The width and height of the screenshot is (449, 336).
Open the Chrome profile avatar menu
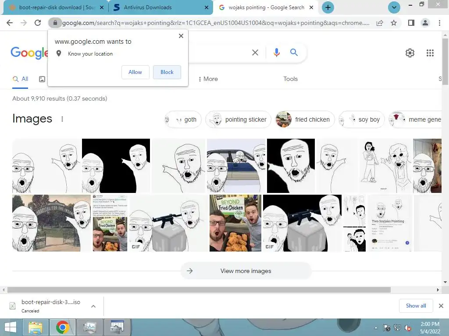(425, 23)
